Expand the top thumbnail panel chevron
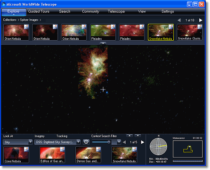This screenshot has width=210, height=170. [x=103, y=43]
